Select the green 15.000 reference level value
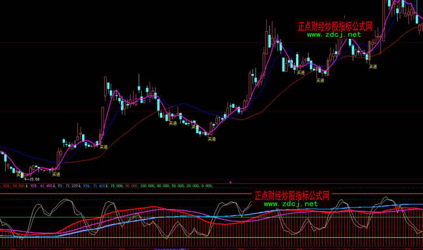This screenshot has height=250, width=423. pos(116,186)
